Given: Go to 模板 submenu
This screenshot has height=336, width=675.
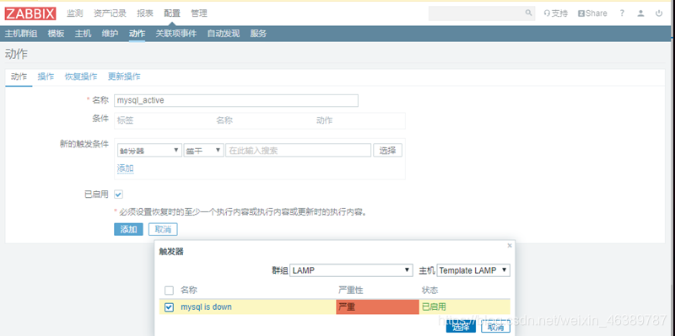Looking at the screenshot, I should (56, 34).
